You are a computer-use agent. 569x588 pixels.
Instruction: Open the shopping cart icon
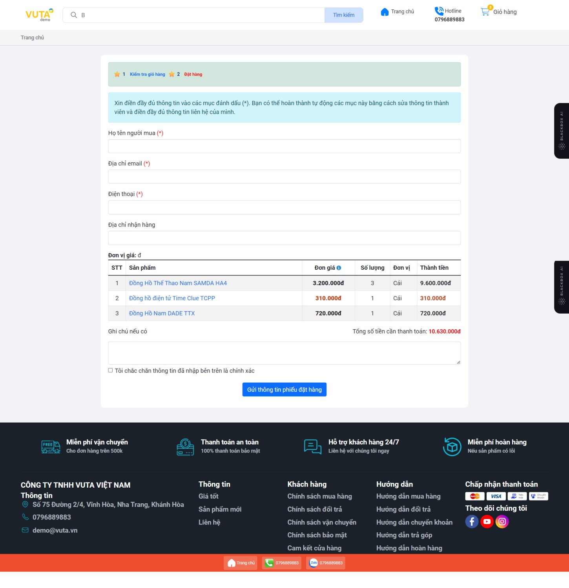point(485,11)
